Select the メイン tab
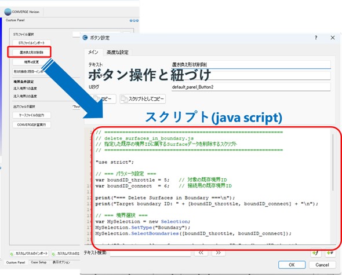Viewport: 342px width, 275px height. [93, 52]
